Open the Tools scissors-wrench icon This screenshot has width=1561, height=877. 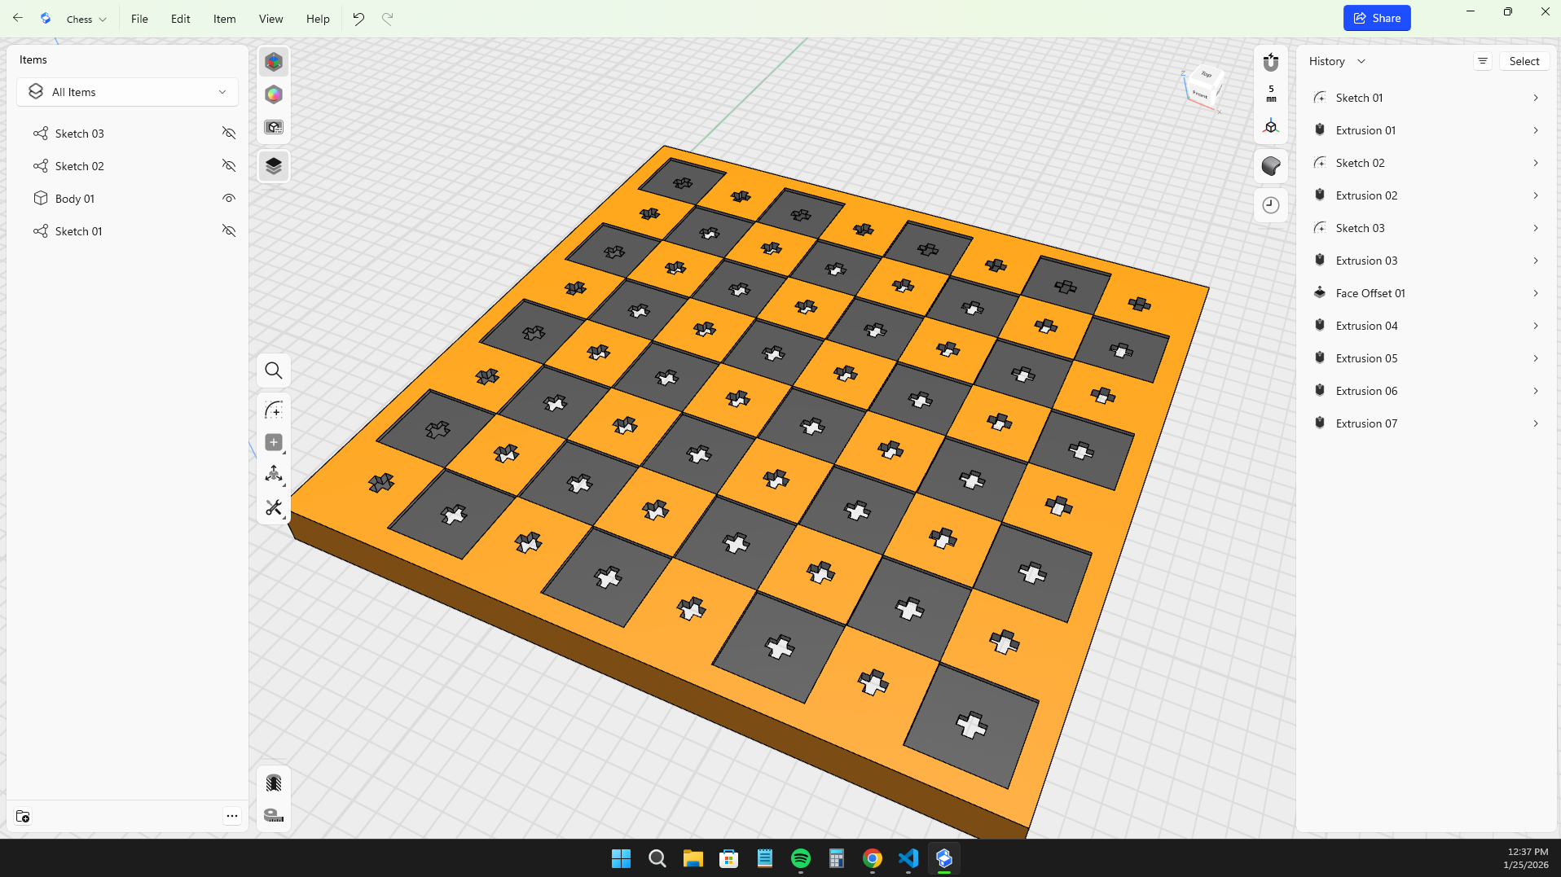pyautogui.click(x=274, y=507)
